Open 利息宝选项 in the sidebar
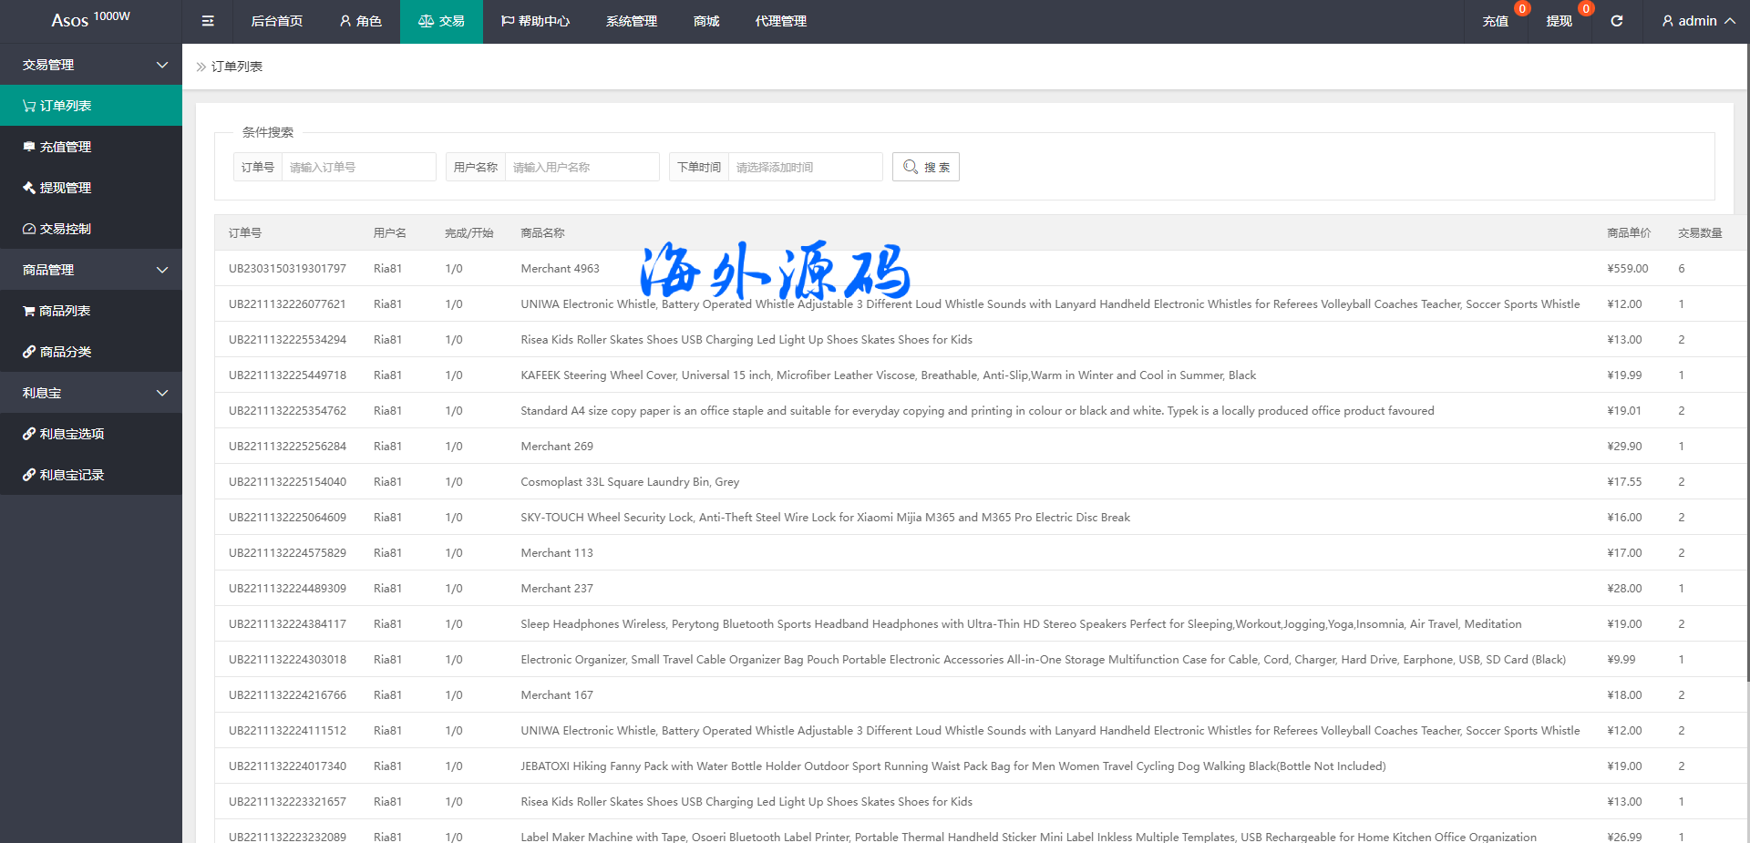This screenshot has width=1750, height=843. (x=71, y=434)
